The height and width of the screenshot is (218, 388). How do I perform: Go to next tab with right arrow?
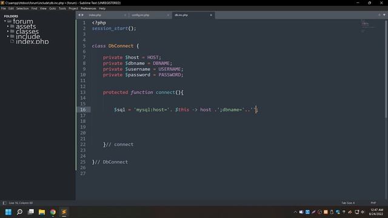tap(82, 15)
